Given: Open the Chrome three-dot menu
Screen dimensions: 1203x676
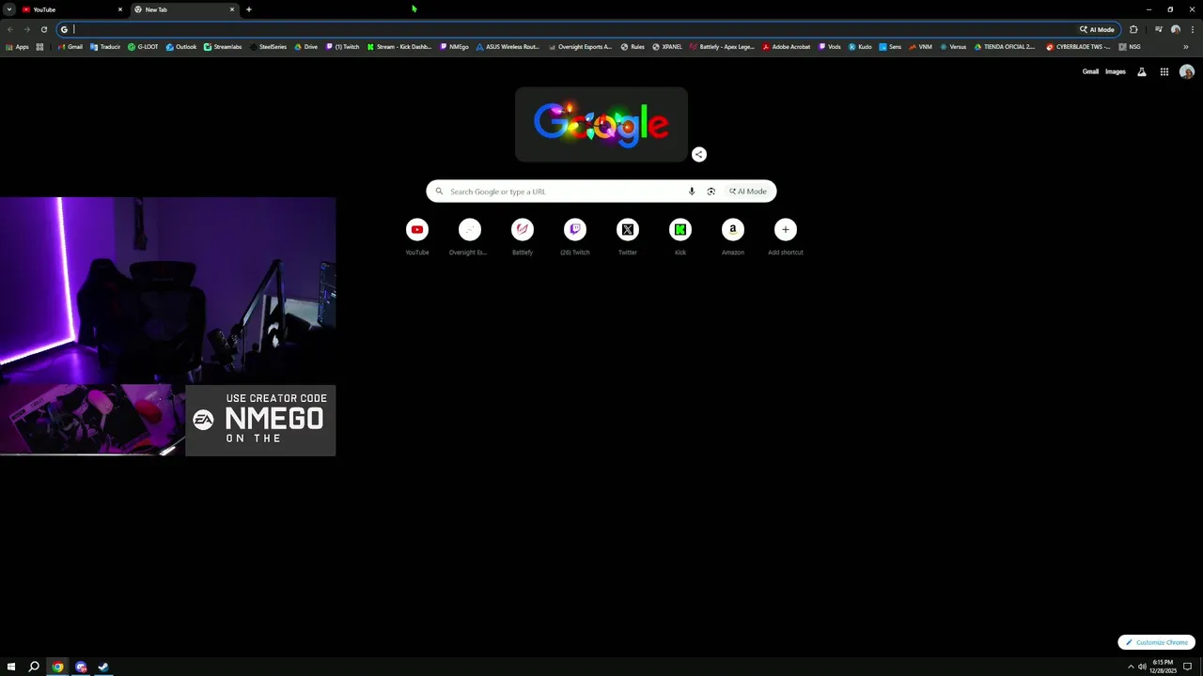Looking at the screenshot, I should (x=1193, y=29).
